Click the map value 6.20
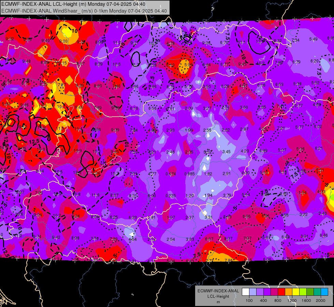This screenshot has width=334, height=307. coord(315,61)
